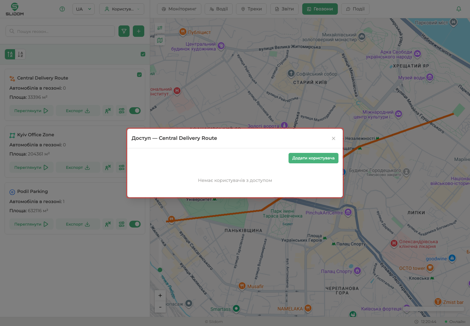Open settings icon for Podil Parking
This screenshot has width=470, height=326.
pyautogui.click(x=122, y=224)
